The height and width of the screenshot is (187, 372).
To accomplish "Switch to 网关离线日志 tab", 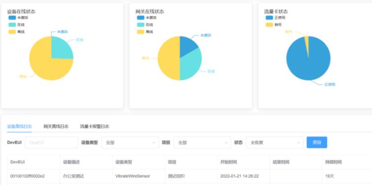I will tap(56, 126).
